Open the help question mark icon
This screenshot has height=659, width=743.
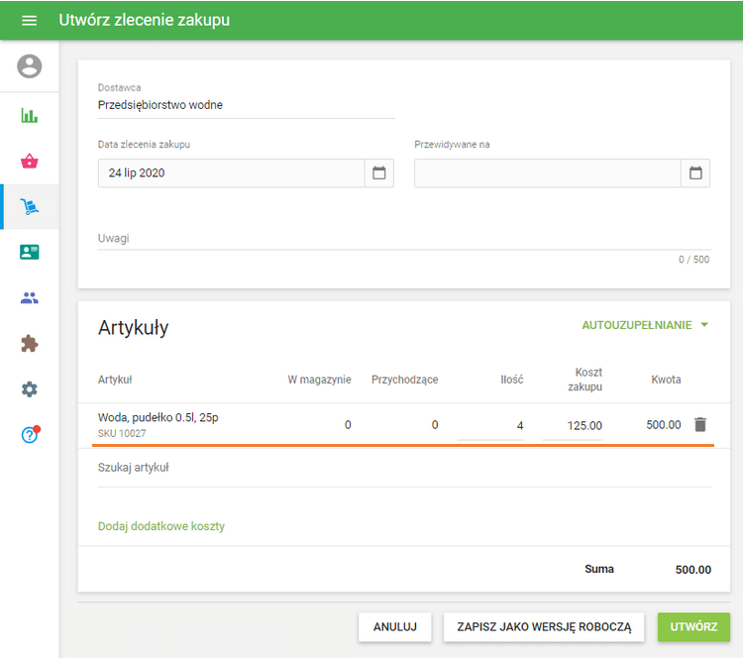30,435
